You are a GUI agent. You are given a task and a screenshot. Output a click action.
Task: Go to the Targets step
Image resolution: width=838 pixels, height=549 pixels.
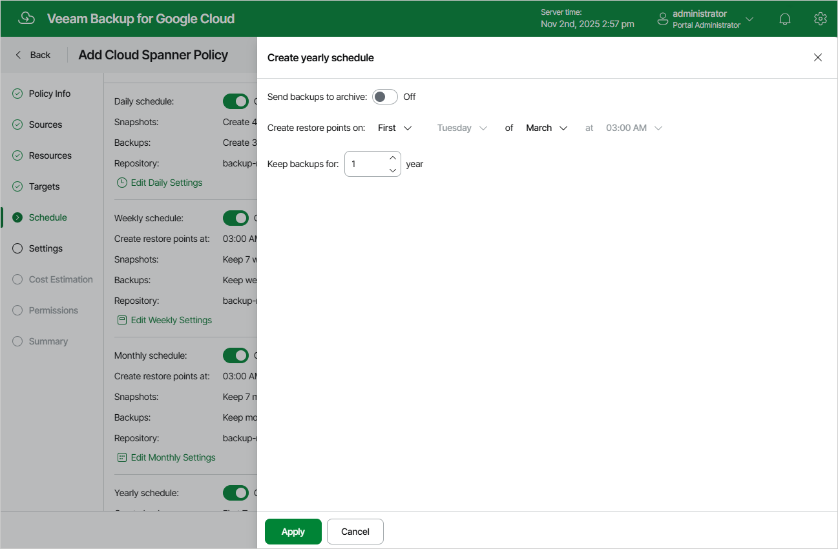[x=44, y=186]
